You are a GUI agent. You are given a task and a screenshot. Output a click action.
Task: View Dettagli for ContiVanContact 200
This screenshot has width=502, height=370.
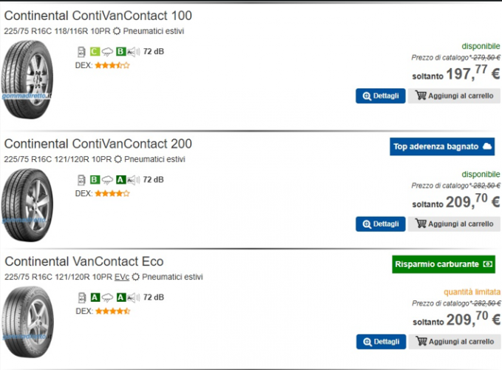[x=380, y=223]
